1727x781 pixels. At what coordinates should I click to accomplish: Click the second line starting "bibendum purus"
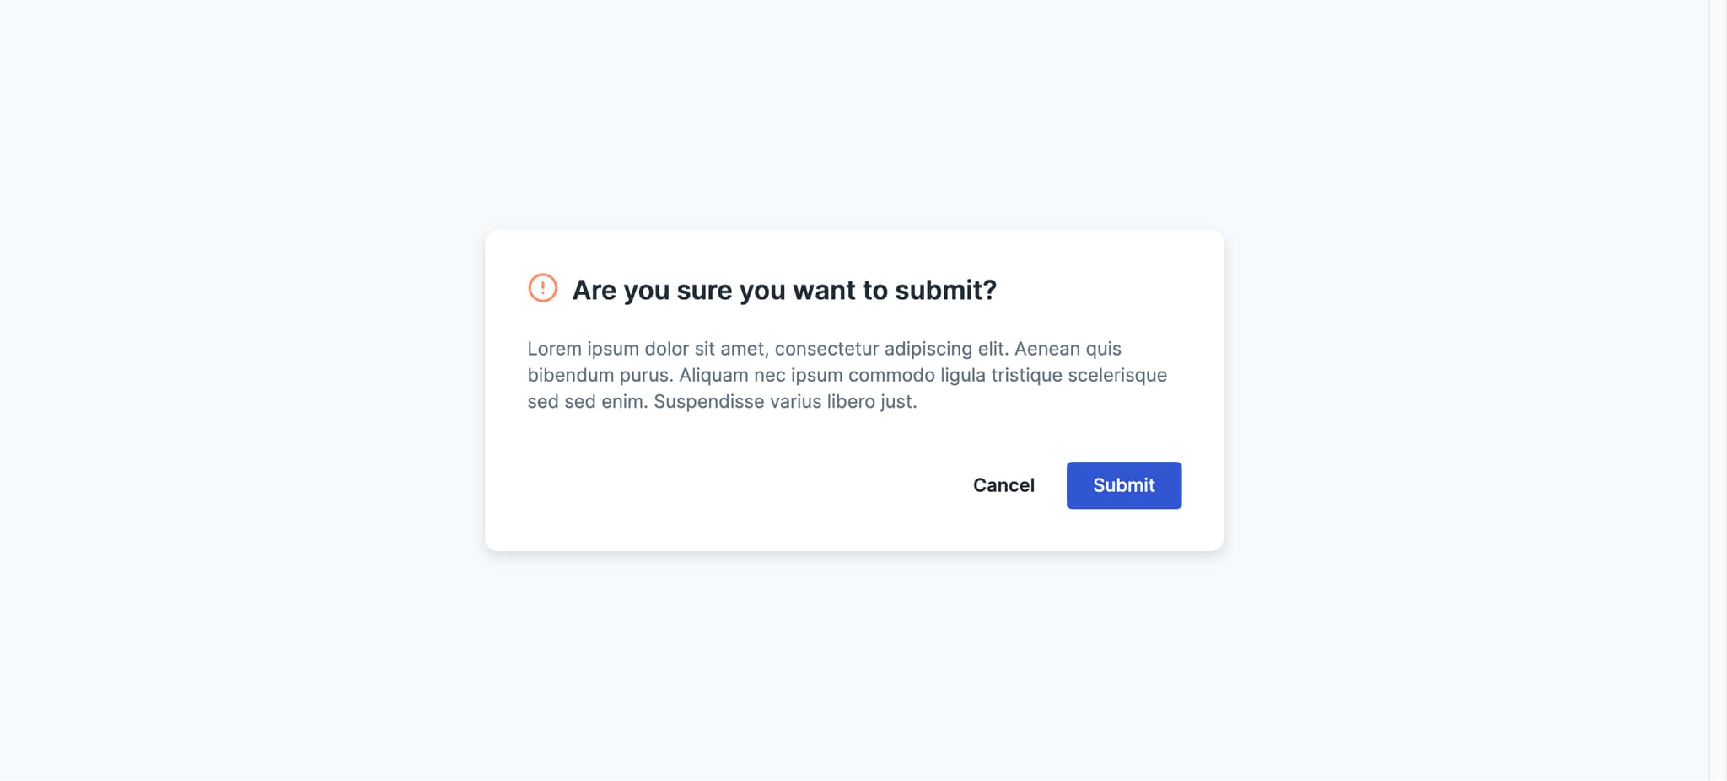pyautogui.click(x=847, y=375)
